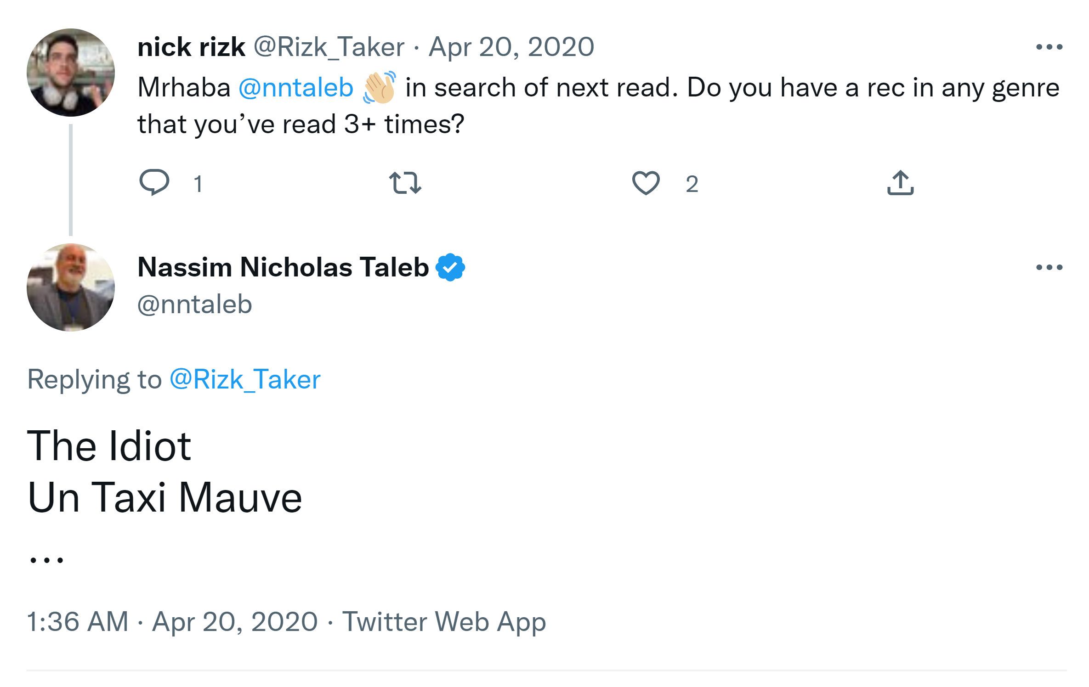Open nick rizk's profile picture
1089x687 pixels.
71,73
